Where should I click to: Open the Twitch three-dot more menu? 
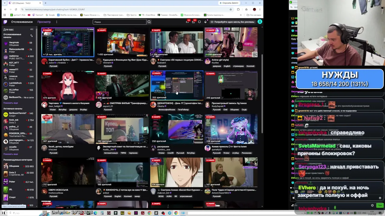(x=57, y=22)
